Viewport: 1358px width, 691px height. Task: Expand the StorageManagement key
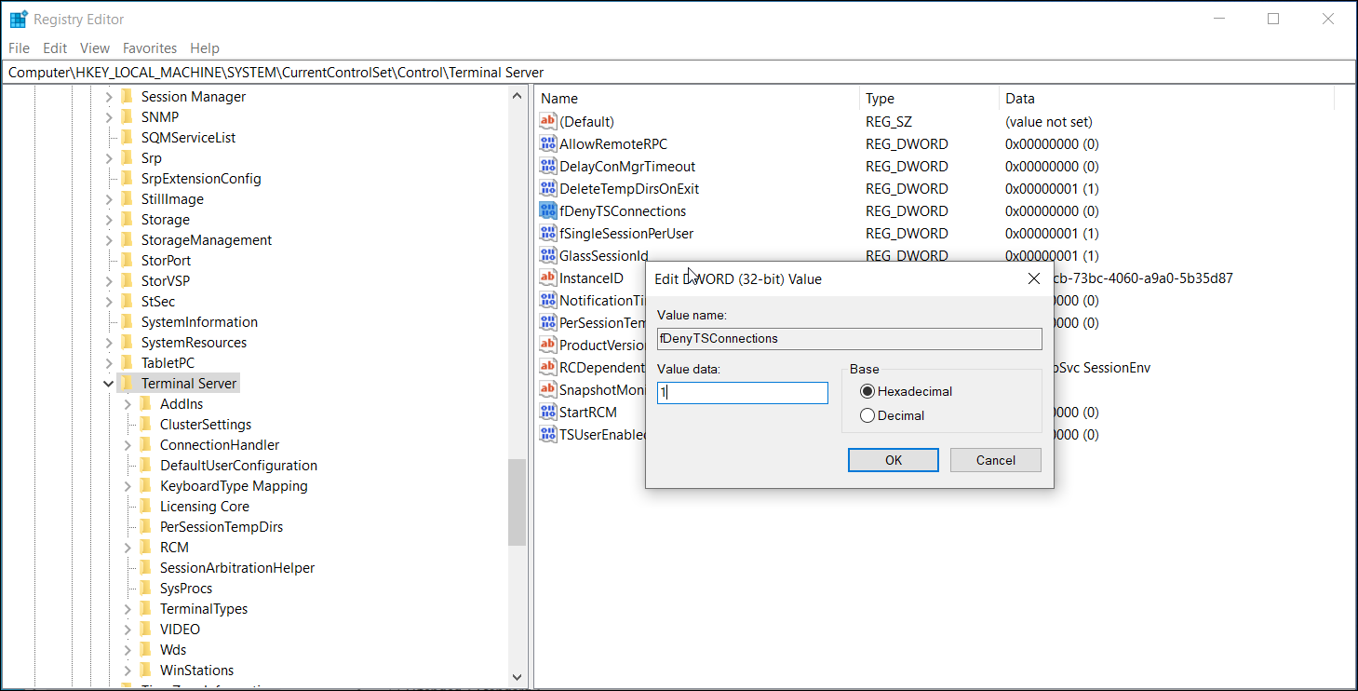coord(109,240)
